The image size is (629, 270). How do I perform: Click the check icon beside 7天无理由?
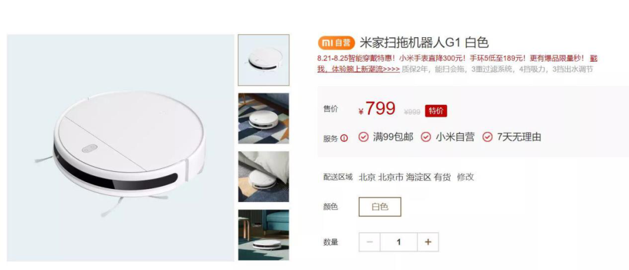point(487,137)
